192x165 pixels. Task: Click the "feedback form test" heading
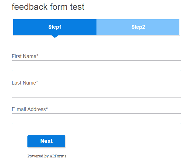tap(48, 7)
